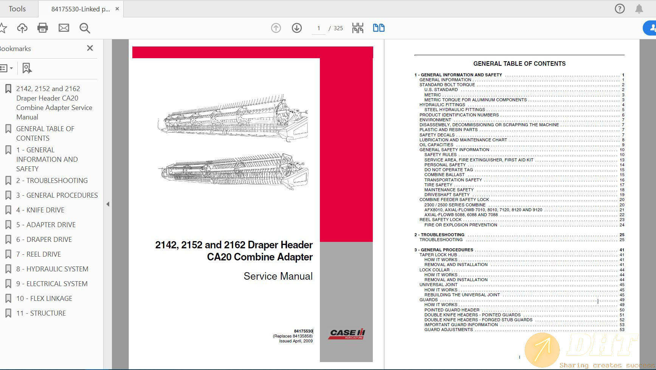Open the bookmark options dropdown arrow
The image size is (656, 370).
(x=12, y=68)
